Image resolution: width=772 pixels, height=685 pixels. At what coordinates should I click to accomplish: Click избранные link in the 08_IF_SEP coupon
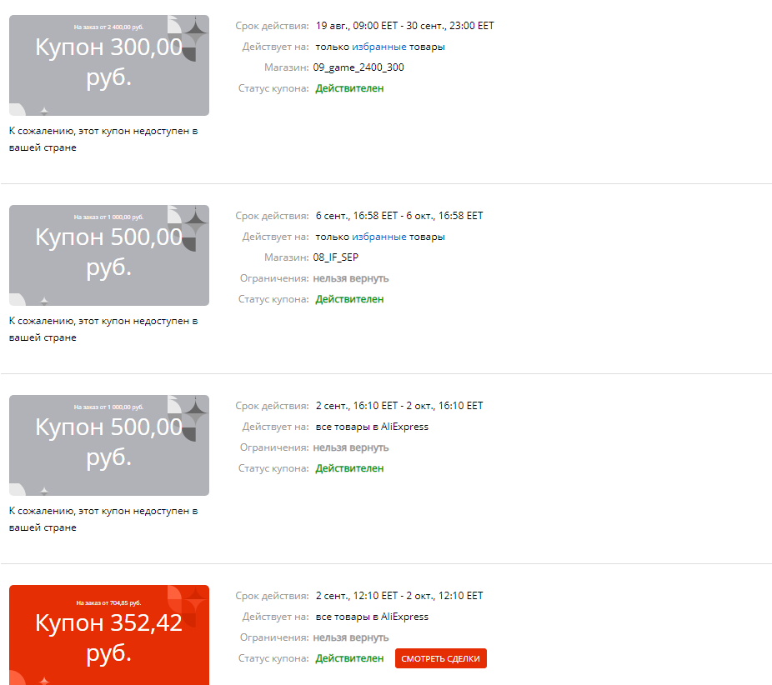[379, 237]
